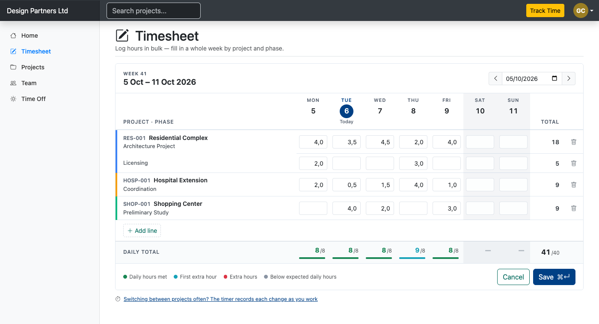Click the Hospital Extension project name

(x=181, y=180)
